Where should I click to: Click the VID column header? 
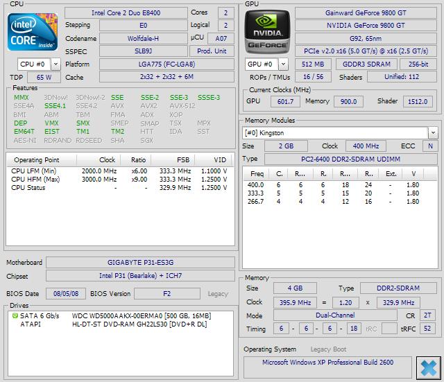pyautogui.click(x=214, y=160)
